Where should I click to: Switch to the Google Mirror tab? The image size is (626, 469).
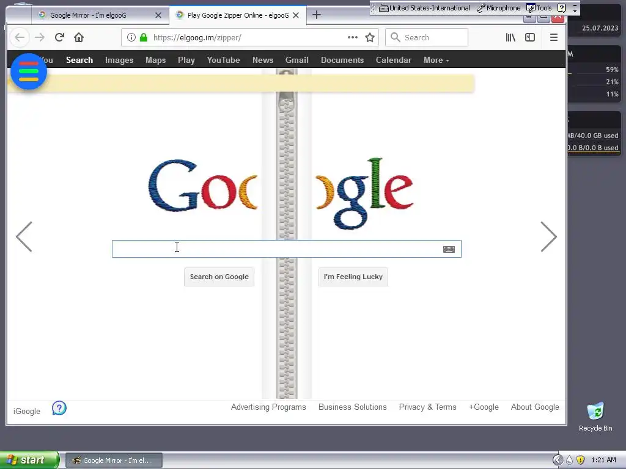99,15
